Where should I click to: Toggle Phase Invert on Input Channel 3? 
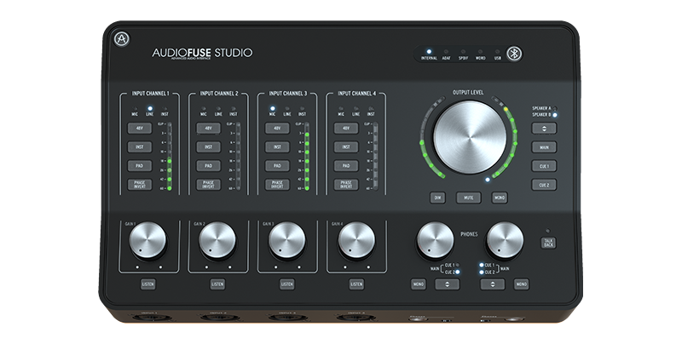(276, 184)
